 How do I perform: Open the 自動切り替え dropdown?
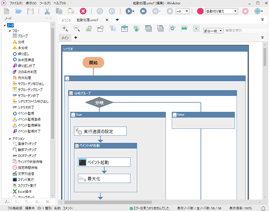coord(221,11)
